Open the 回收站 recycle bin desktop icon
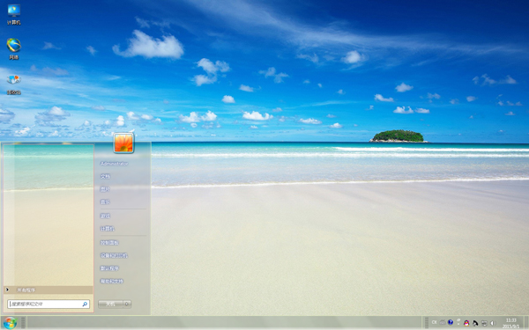Image resolution: width=529 pixels, height=330 pixels. point(14,84)
